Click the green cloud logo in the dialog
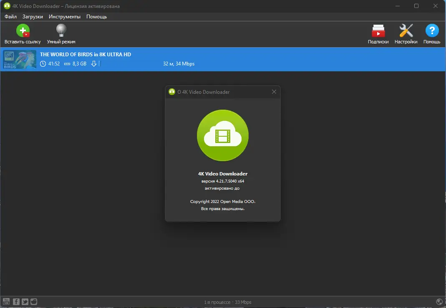 222,135
